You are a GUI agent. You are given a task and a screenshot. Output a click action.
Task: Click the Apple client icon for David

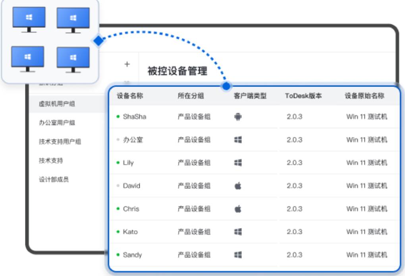tap(237, 186)
